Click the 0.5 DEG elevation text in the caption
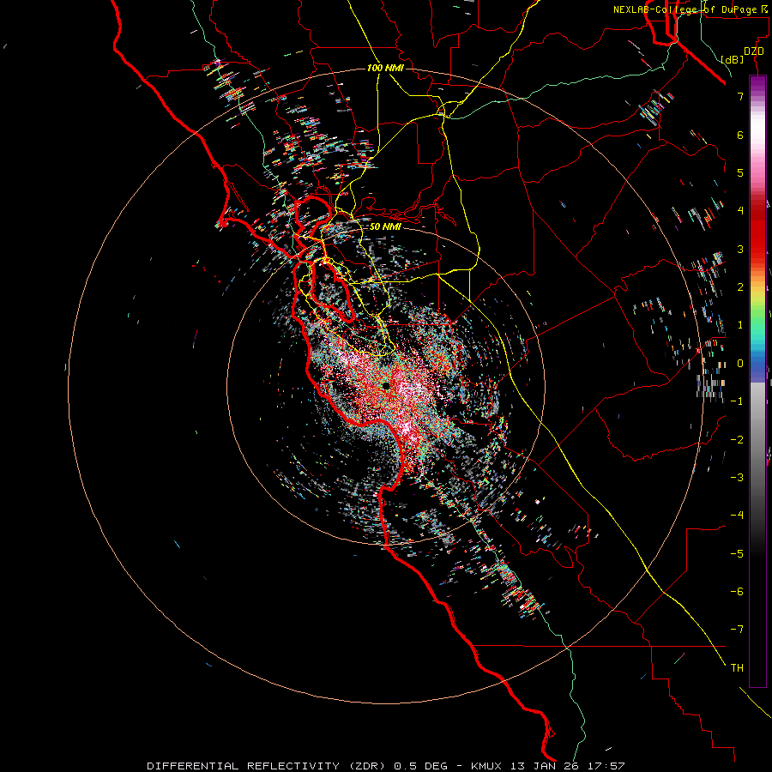The image size is (772, 772). pos(420,766)
